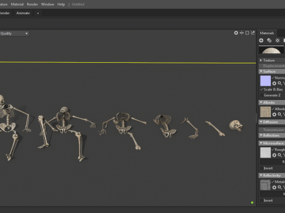The width and height of the screenshot is (285, 213).
Task: Open gear settings for the Albedo map
Action: 274,114
